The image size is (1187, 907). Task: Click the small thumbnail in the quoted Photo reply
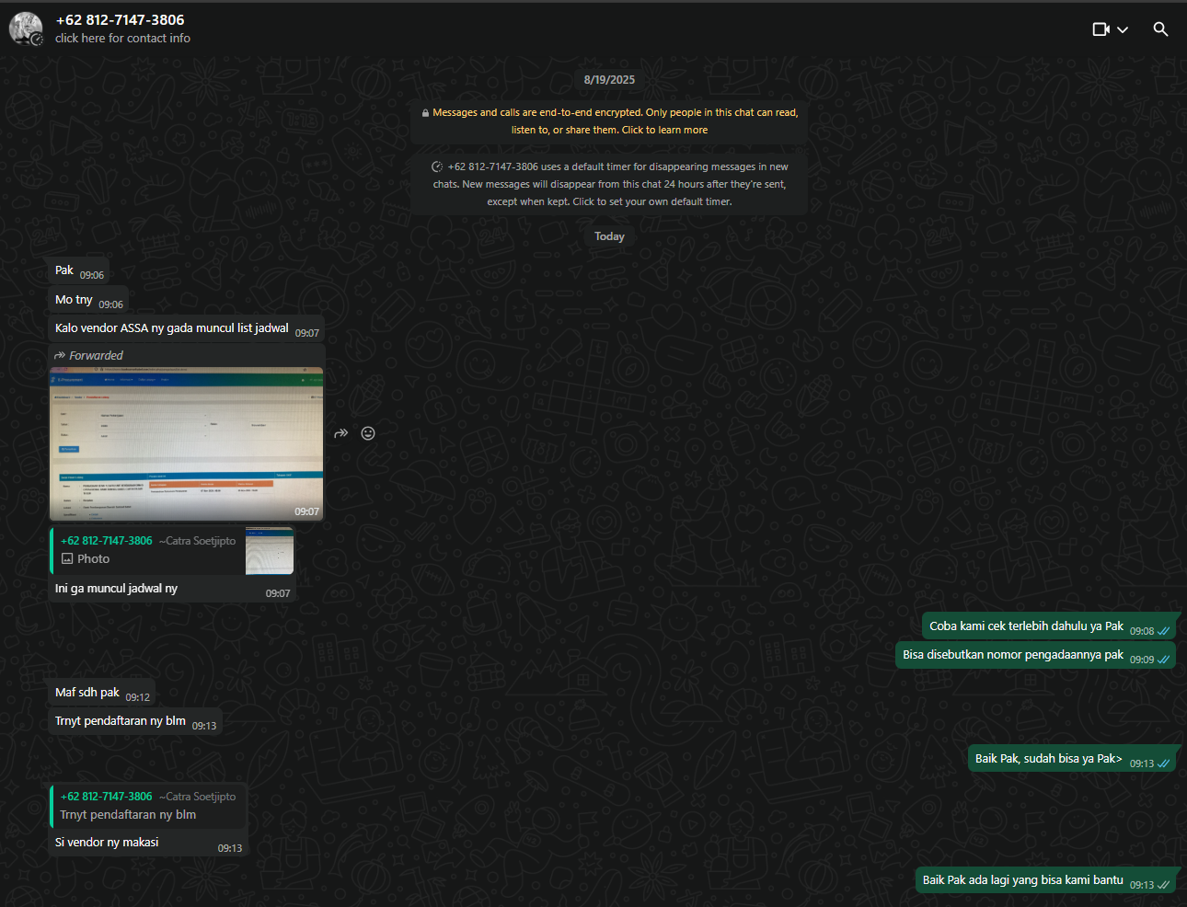270,551
